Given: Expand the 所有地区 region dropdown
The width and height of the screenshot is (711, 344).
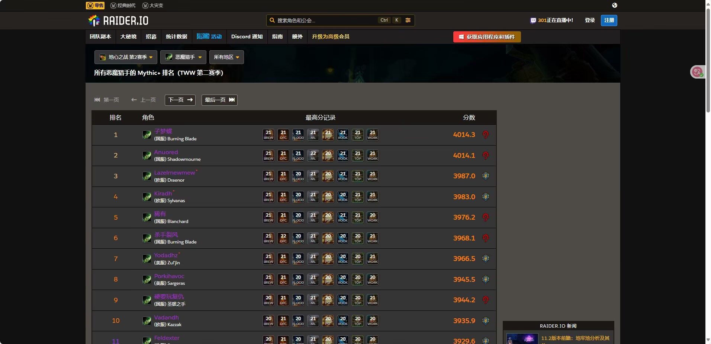Looking at the screenshot, I should pyautogui.click(x=226, y=57).
